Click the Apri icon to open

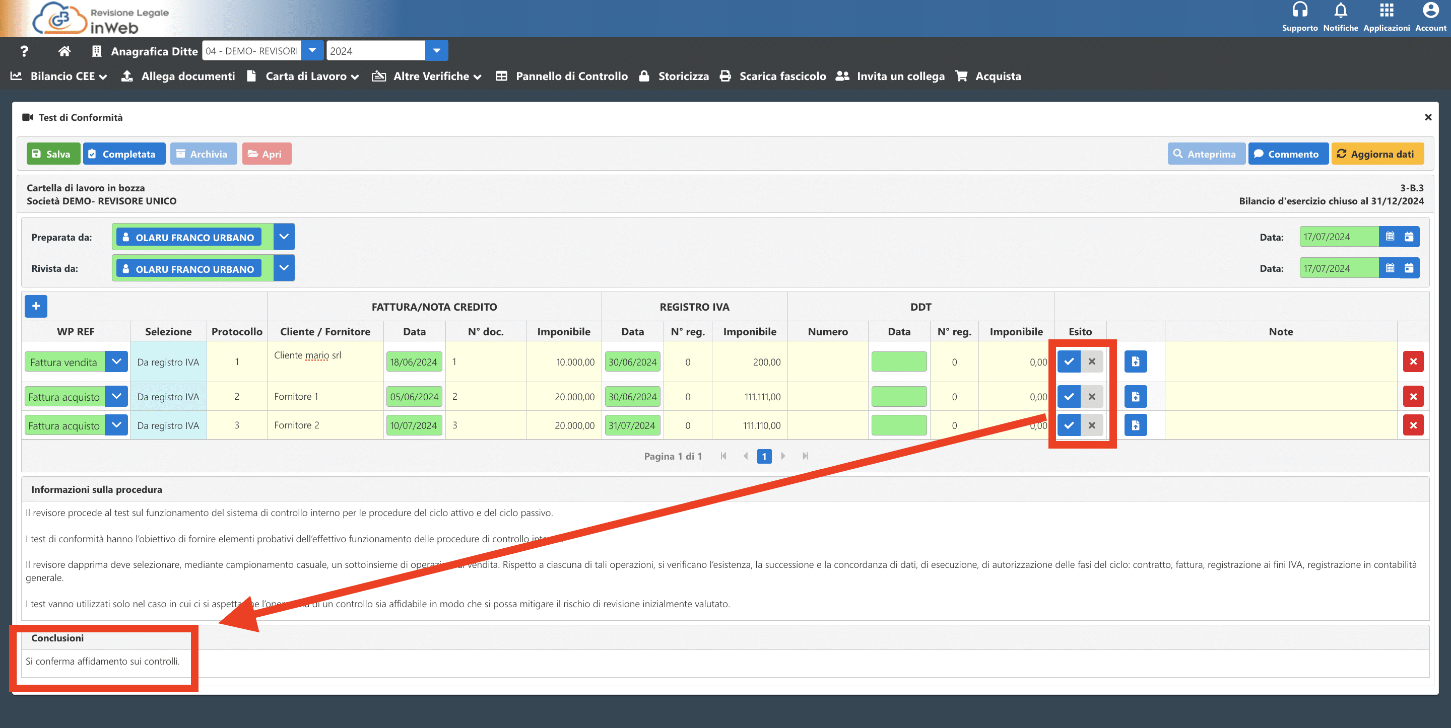coord(267,153)
